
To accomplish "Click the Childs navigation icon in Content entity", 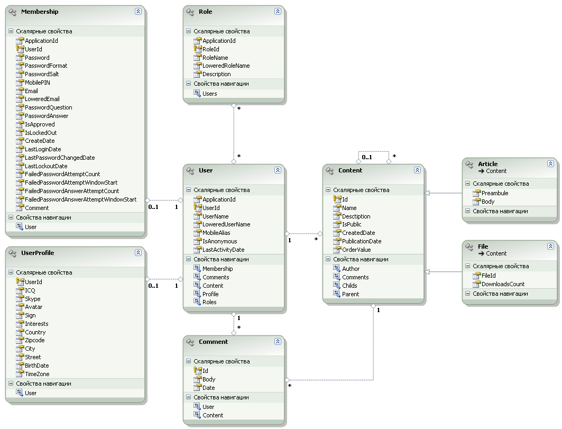I will pos(337,286).
